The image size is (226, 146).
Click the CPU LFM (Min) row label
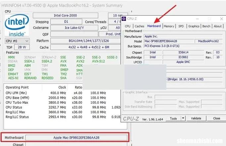tap(16, 93)
